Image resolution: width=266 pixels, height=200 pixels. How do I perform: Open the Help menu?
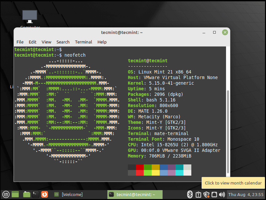pos(102,42)
